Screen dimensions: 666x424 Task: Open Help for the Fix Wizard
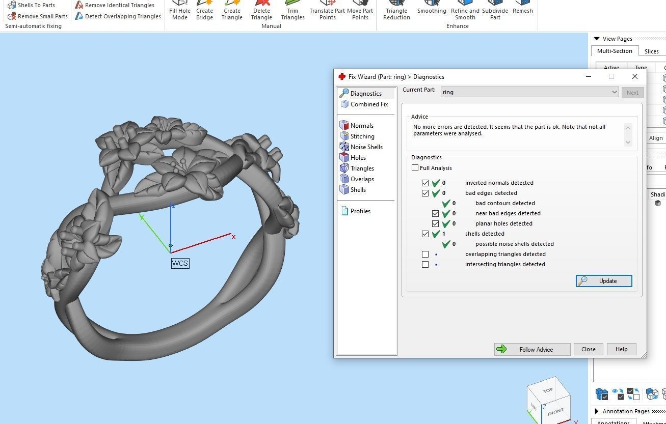(621, 349)
